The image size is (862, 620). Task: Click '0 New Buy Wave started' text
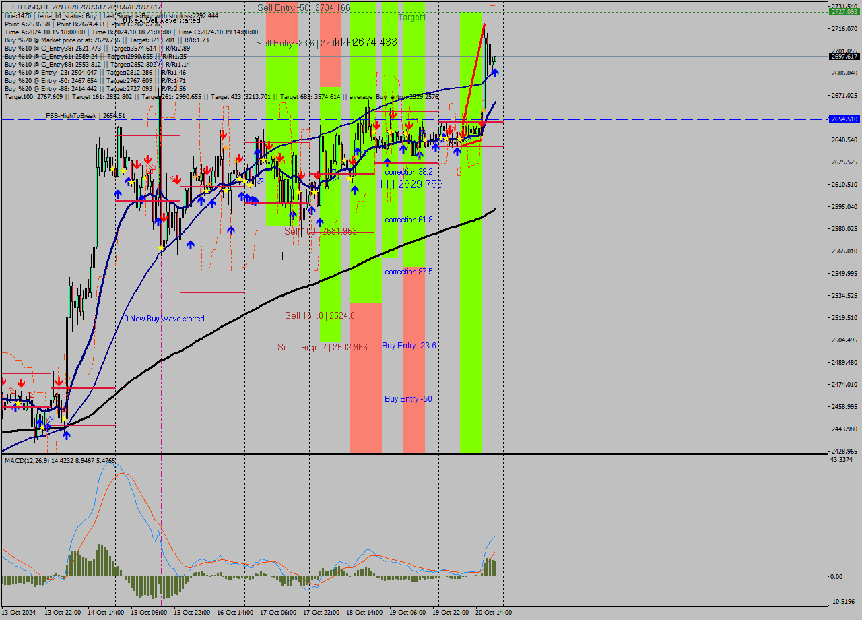164,319
